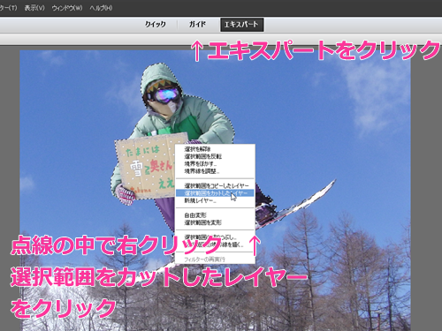Screen dimensions: 442x331
Task: Select 自由変形 in the context menu
Action: (x=215, y=215)
